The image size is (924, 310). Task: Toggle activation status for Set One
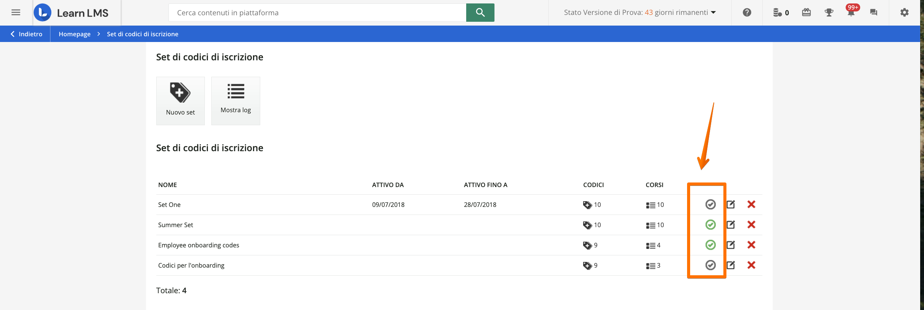710,205
